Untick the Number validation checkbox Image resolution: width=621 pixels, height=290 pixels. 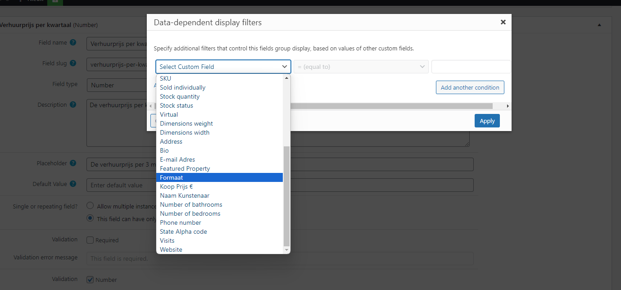tap(90, 280)
